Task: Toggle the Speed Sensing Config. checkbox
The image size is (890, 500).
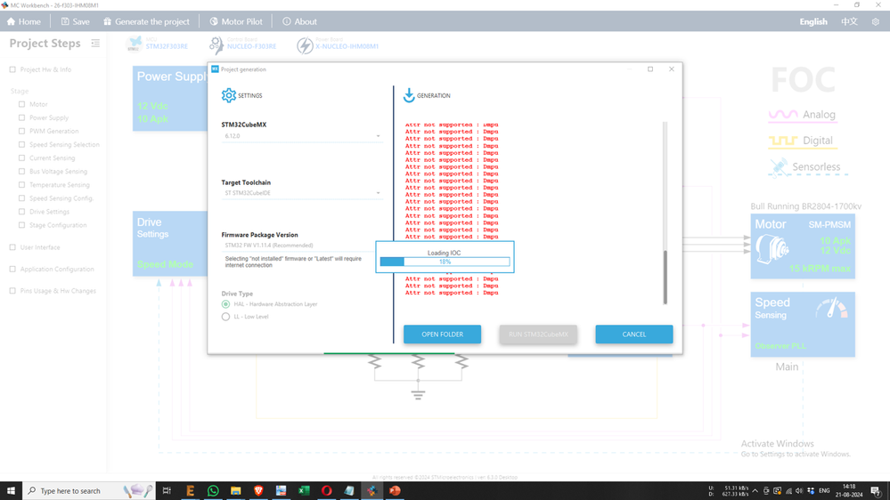Action: click(21, 198)
